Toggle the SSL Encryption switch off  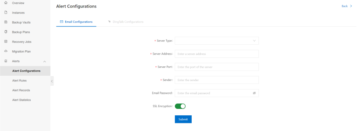click(180, 106)
